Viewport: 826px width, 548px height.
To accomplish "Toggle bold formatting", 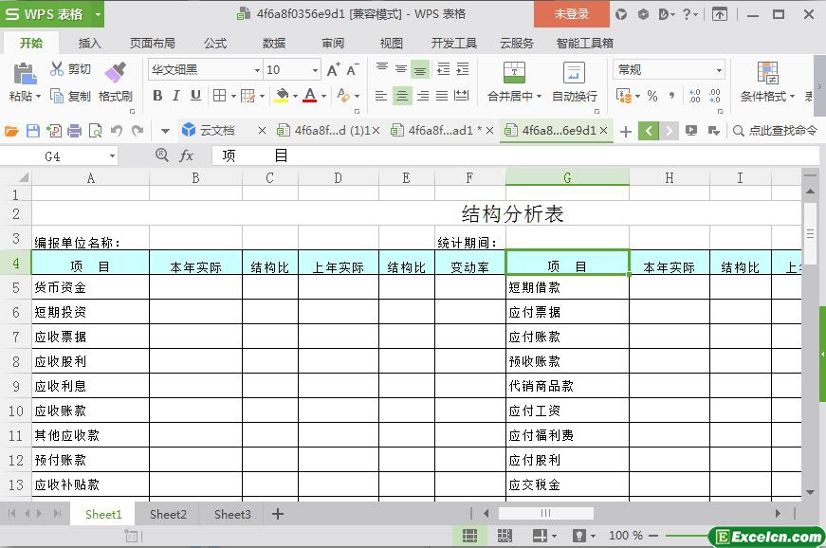I will pyautogui.click(x=157, y=96).
